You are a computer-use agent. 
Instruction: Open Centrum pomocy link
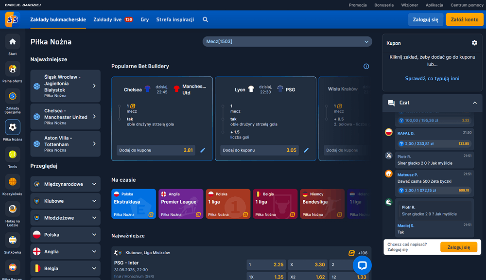click(x=467, y=5)
